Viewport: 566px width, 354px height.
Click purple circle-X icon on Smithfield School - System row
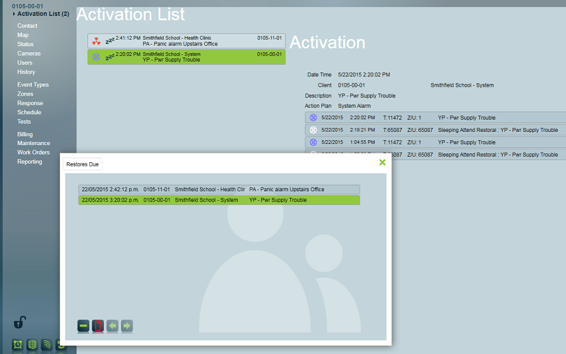(96, 57)
